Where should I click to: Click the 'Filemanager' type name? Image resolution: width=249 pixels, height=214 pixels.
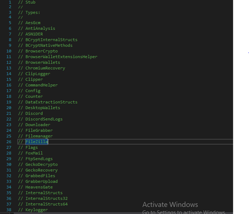pyautogui.click(x=39, y=136)
